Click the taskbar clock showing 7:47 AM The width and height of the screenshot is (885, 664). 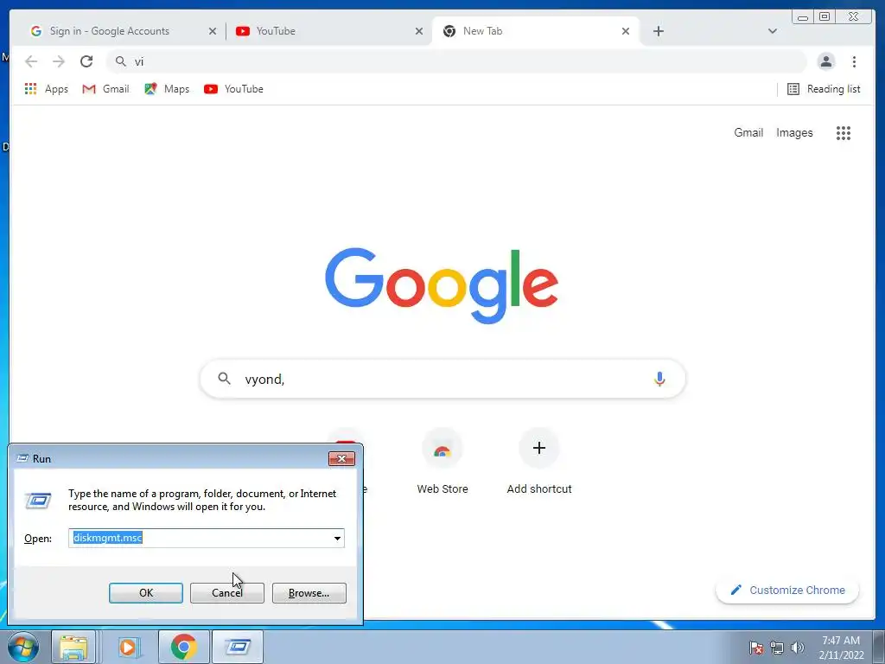coord(841,648)
